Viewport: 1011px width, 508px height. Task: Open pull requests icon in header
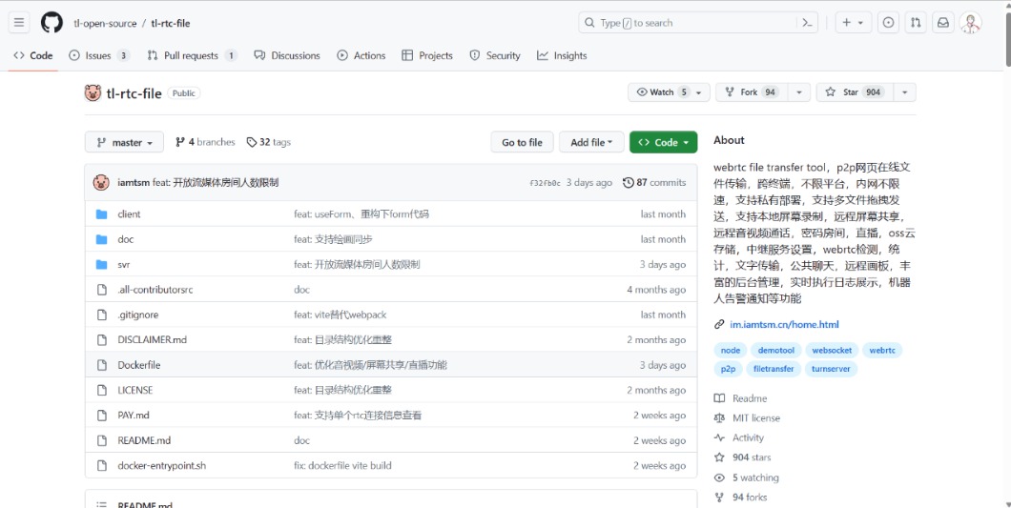916,23
